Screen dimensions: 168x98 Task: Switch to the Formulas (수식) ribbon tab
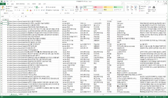point(28,4)
